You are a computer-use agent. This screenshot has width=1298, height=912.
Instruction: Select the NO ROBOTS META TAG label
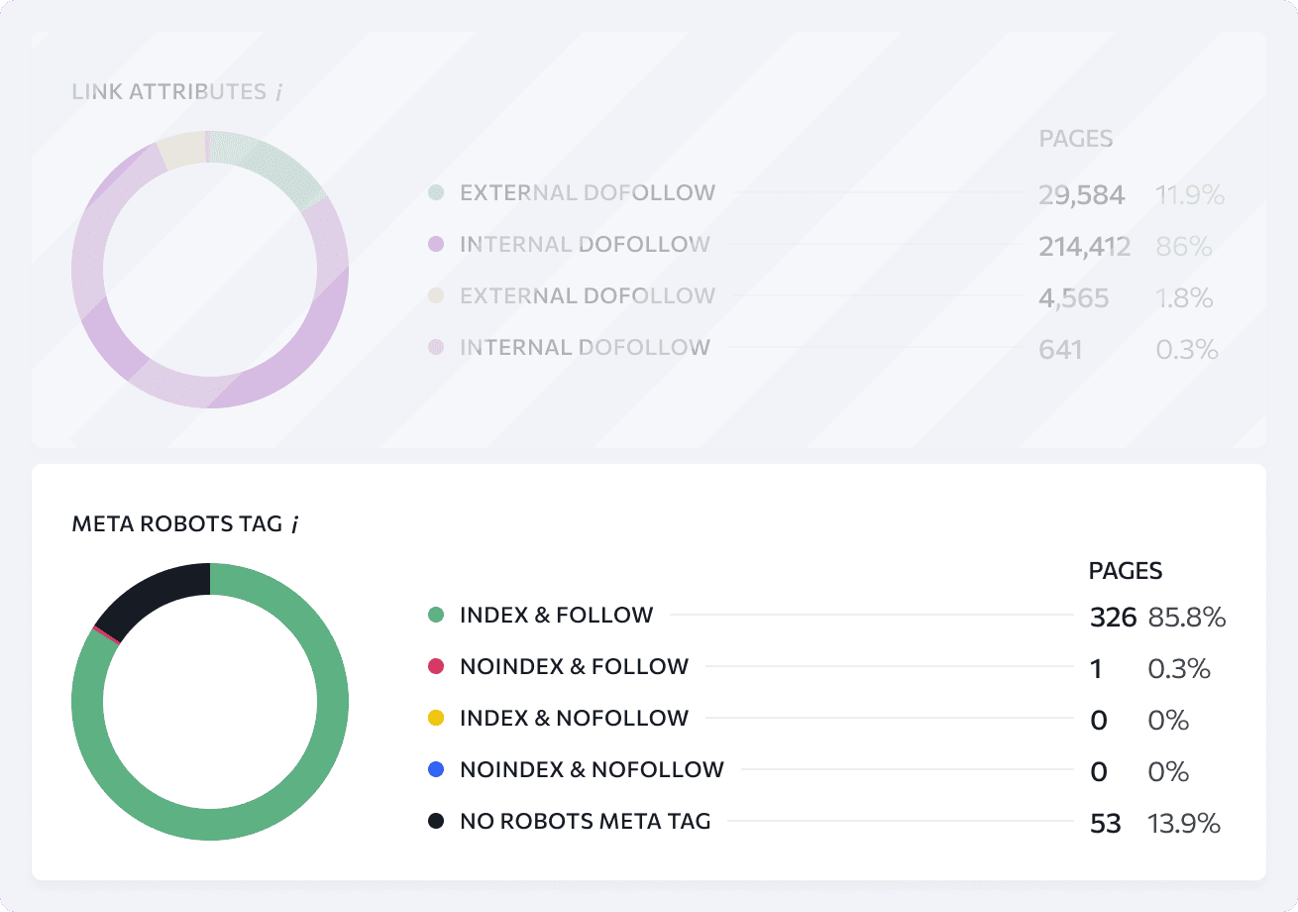click(x=585, y=821)
